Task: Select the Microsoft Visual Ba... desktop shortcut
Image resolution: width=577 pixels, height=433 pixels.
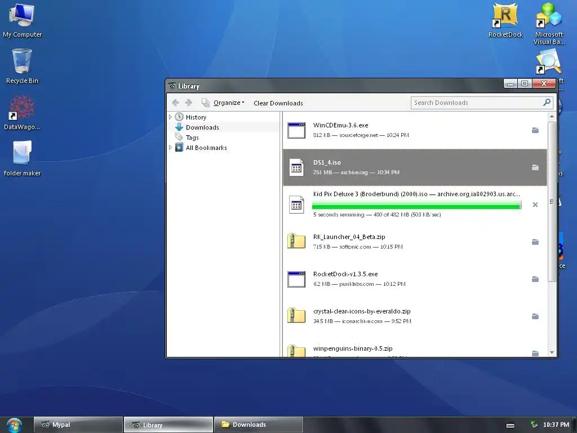Action: point(549,24)
